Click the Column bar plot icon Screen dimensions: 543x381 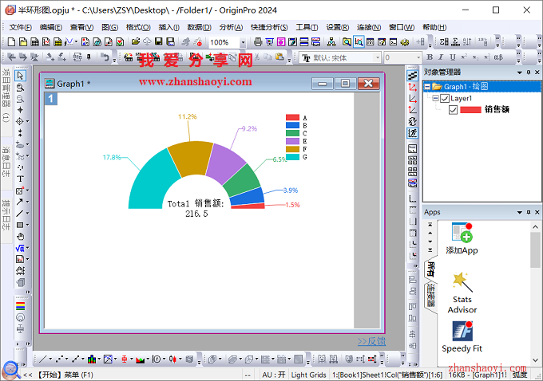pos(92,359)
